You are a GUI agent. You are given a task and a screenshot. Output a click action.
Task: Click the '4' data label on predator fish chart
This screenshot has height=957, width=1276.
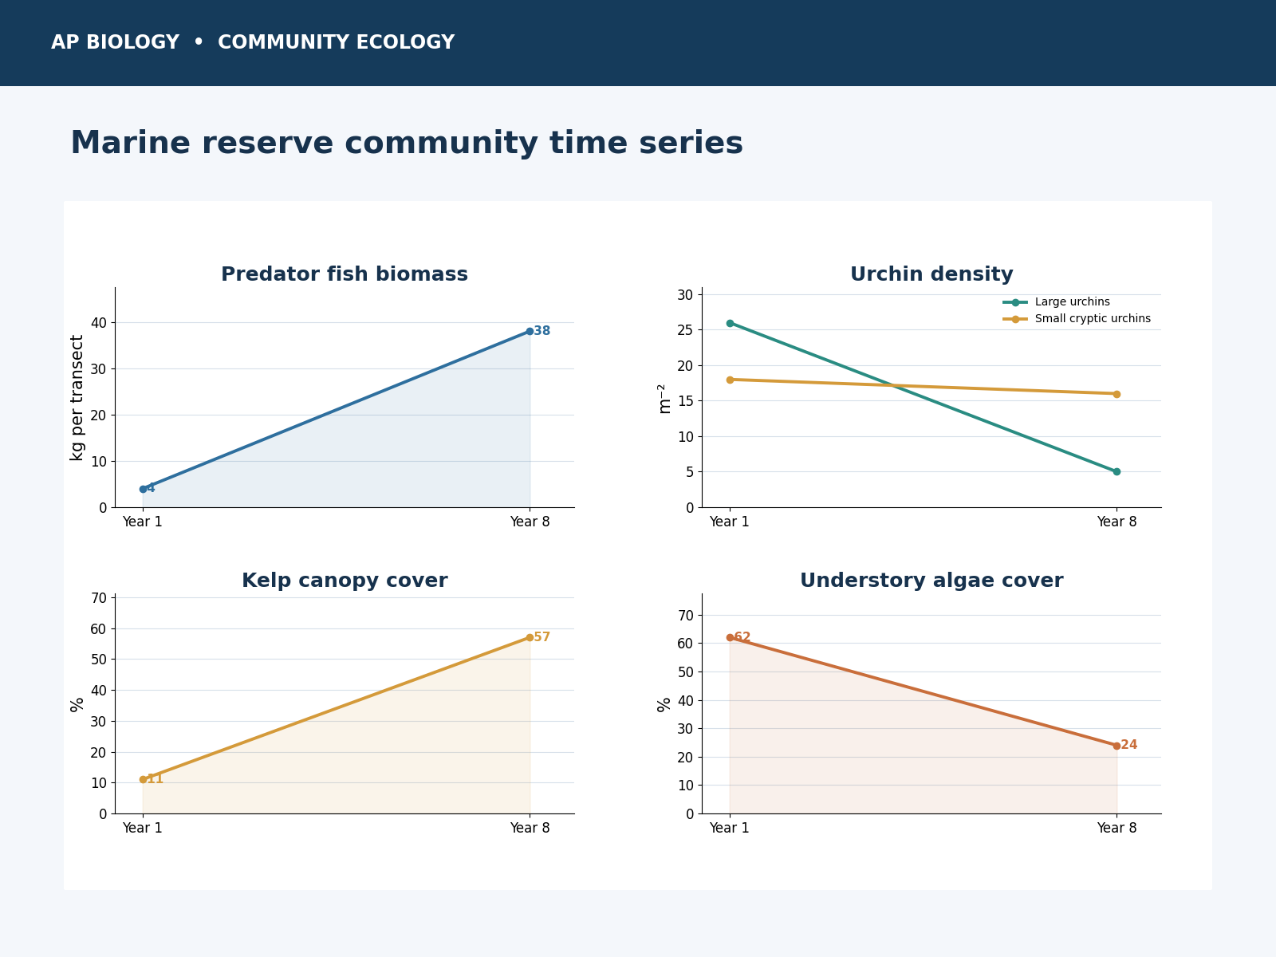pyautogui.click(x=151, y=488)
